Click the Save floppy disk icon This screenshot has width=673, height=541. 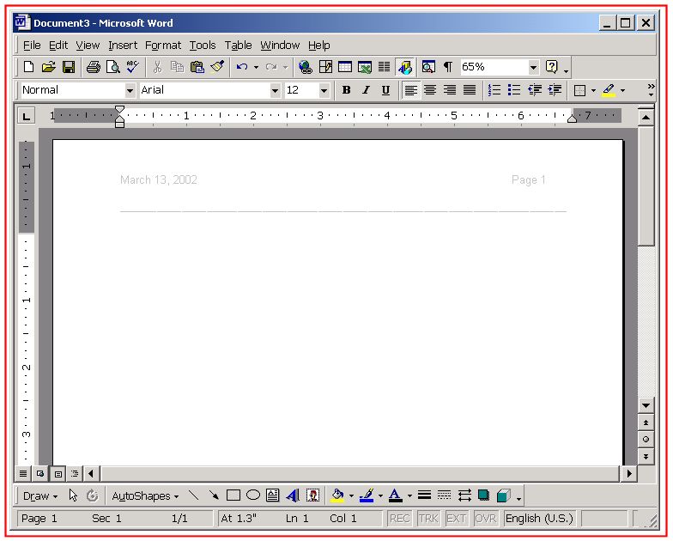(x=69, y=67)
